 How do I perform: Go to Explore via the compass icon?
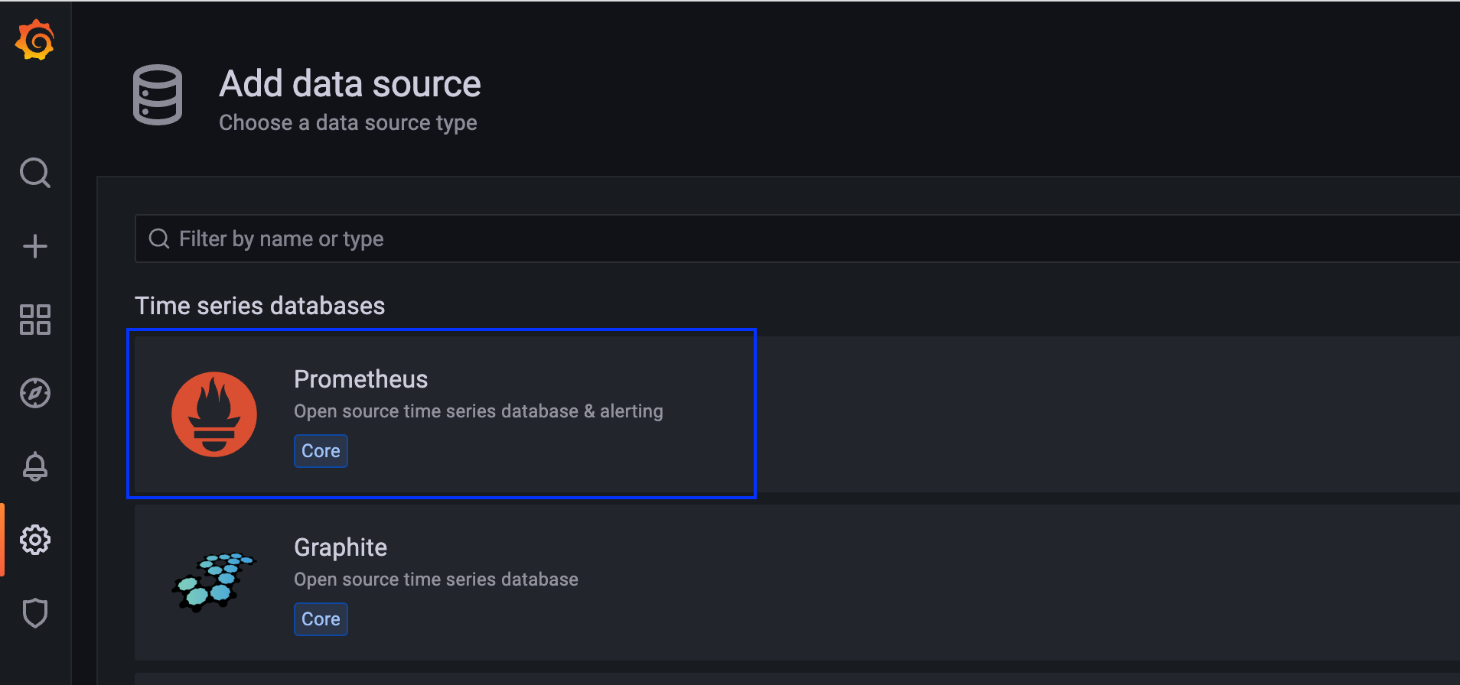pos(35,393)
